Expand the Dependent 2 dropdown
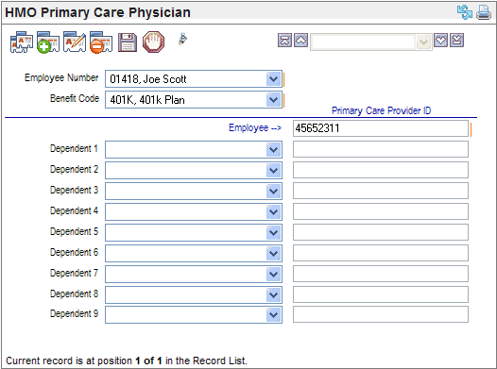Screen dimensions: 497x369 (274, 170)
